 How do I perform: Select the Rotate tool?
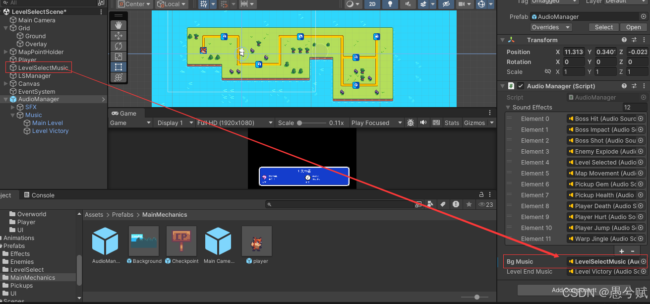coord(118,46)
